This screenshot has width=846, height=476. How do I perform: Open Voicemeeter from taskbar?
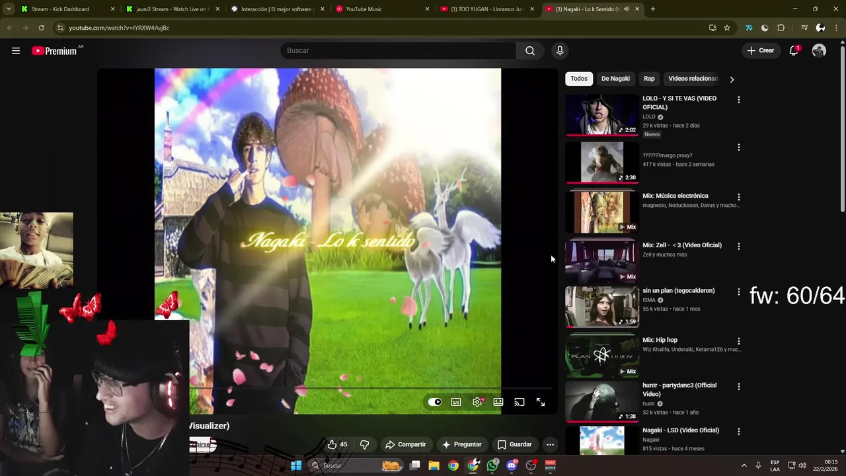(x=550, y=465)
